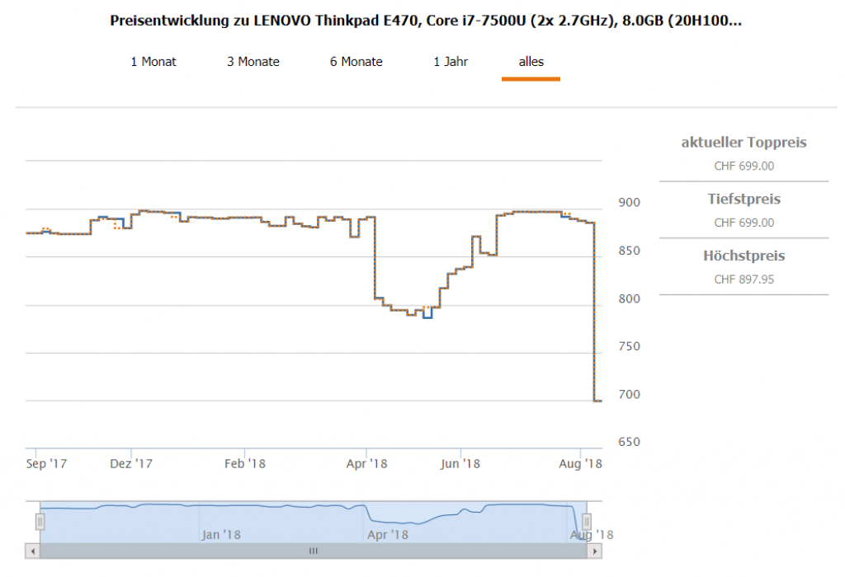Click the main x-axis label 'Aug '18'

[580, 464]
